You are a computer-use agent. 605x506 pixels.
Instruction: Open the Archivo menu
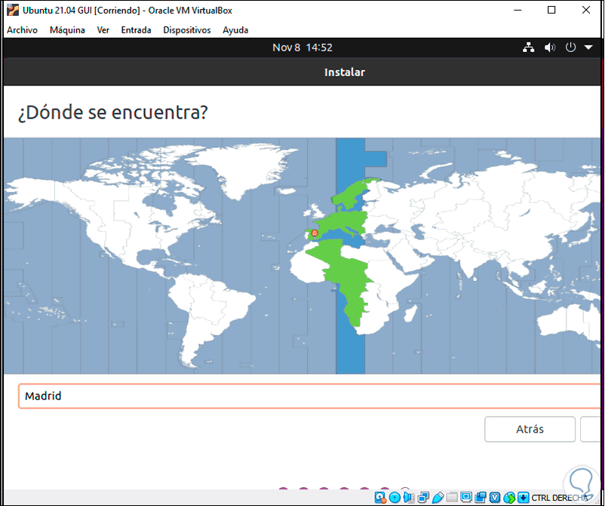[22, 30]
